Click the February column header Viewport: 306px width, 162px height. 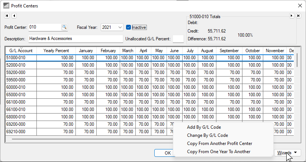(108, 51)
